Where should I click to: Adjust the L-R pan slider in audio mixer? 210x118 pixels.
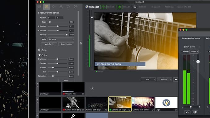coord(191,107)
